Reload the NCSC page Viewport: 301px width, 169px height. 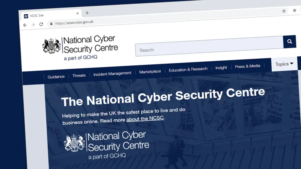click(x=41, y=24)
